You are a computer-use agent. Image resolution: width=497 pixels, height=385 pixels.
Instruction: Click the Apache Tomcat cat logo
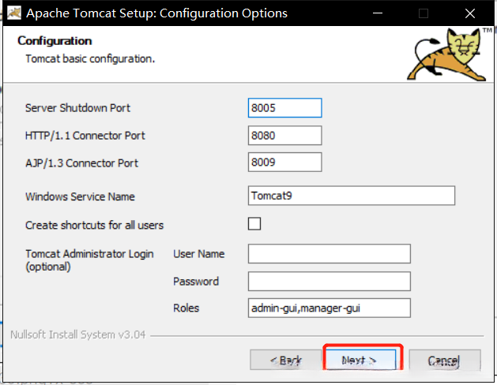tap(450, 52)
